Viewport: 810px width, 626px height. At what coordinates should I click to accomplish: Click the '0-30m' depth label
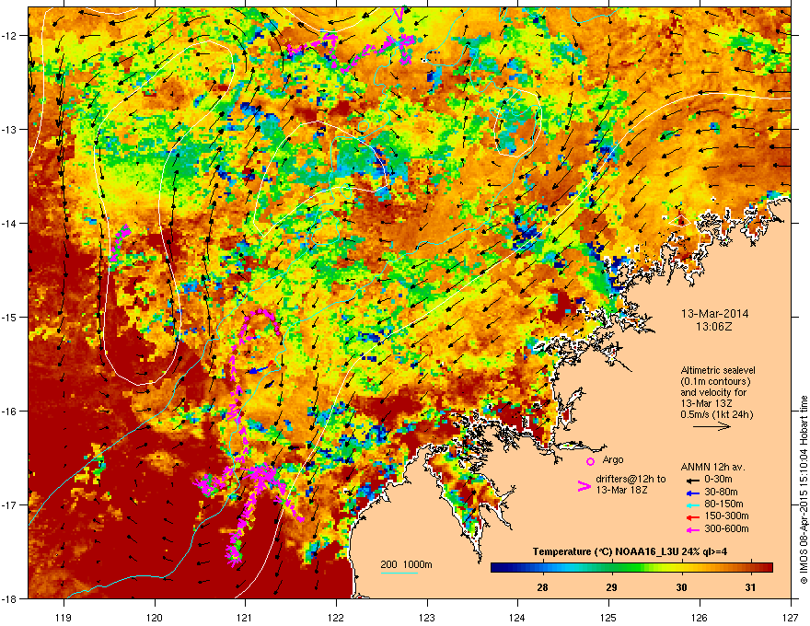click(718, 480)
